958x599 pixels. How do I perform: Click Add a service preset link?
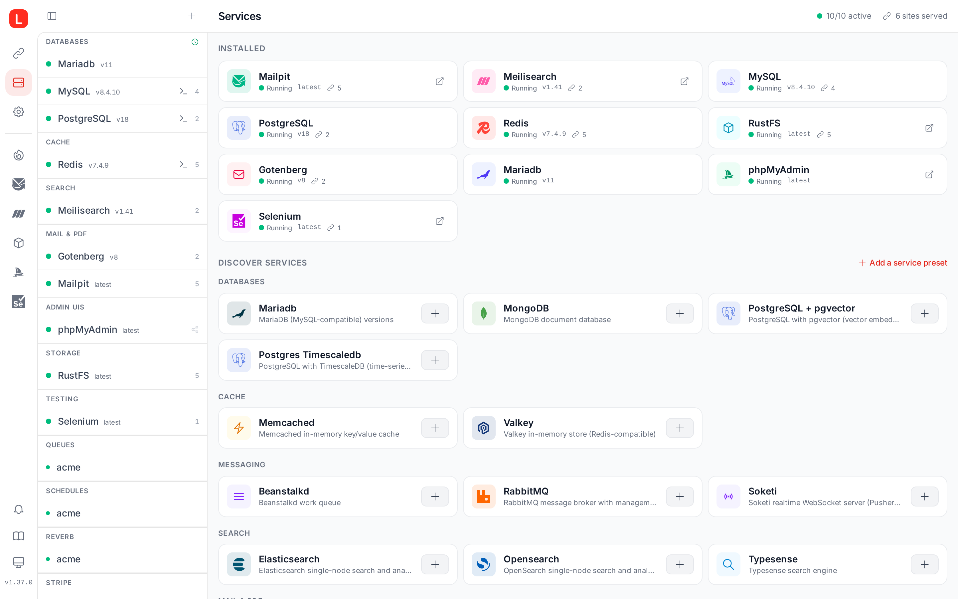pyautogui.click(x=902, y=263)
